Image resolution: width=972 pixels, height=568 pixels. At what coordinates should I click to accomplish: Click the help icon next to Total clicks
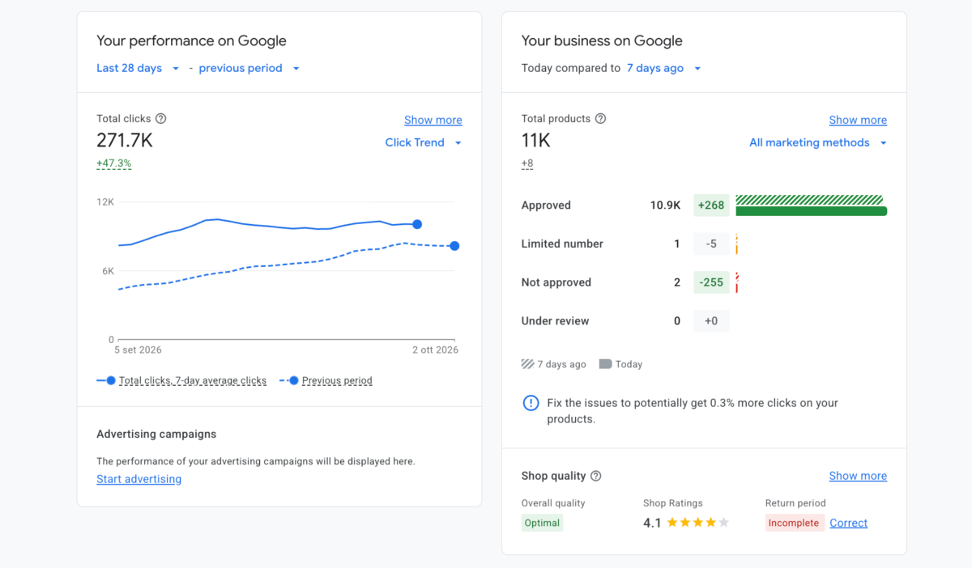(x=160, y=119)
